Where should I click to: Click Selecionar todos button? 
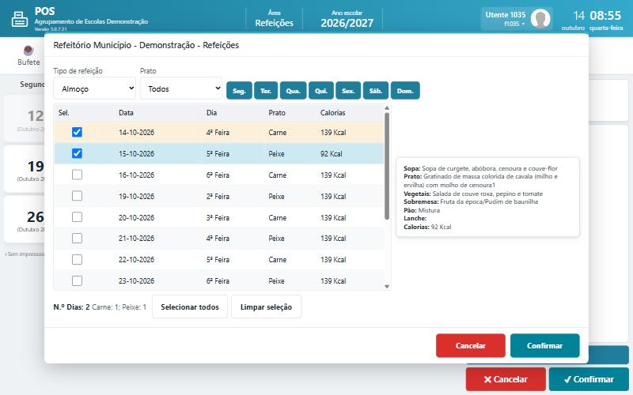tap(190, 307)
